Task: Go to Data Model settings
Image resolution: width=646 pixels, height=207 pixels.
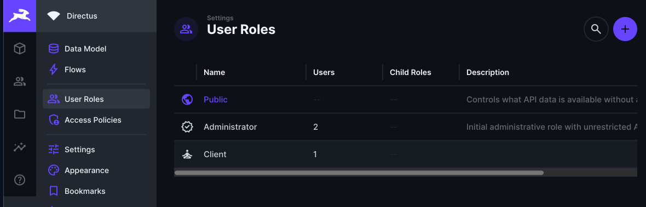Action: 96,49
